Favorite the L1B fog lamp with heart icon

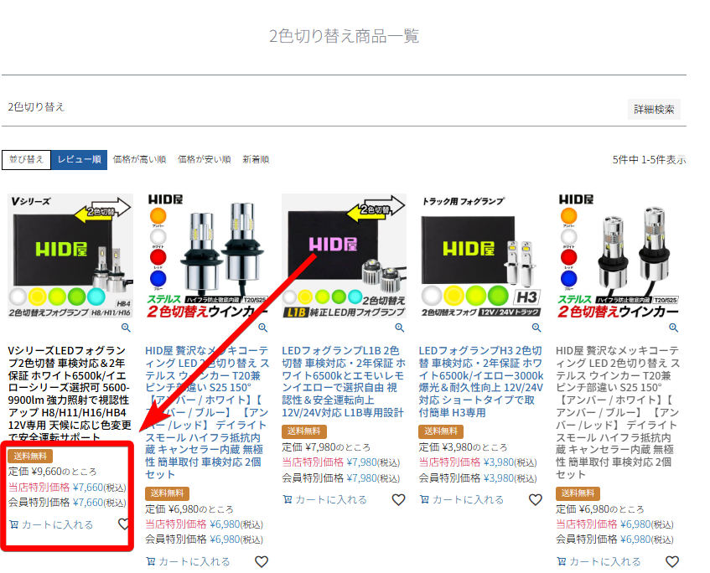pos(398,499)
